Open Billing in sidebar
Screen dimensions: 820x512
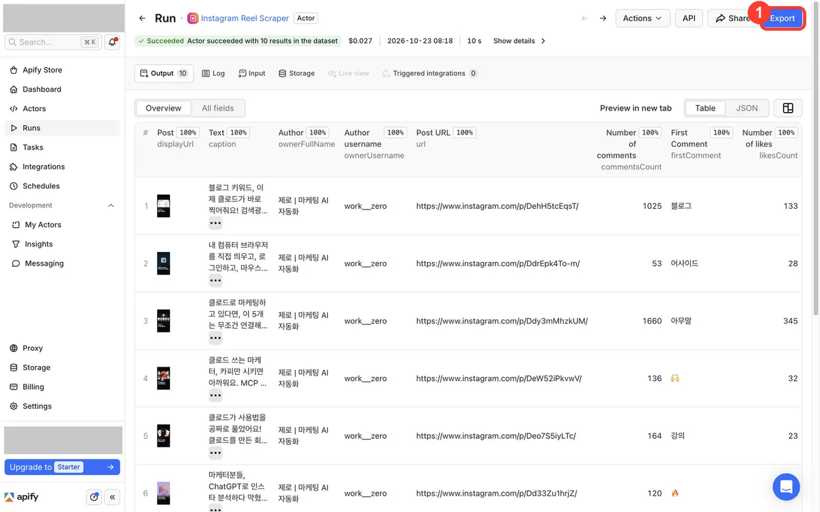[x=62, y=387]
